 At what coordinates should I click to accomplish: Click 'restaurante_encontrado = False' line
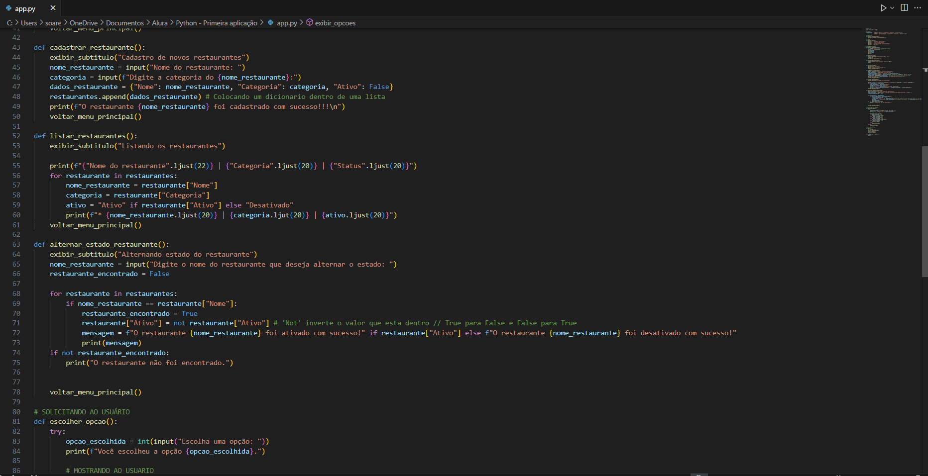[110, 274]
